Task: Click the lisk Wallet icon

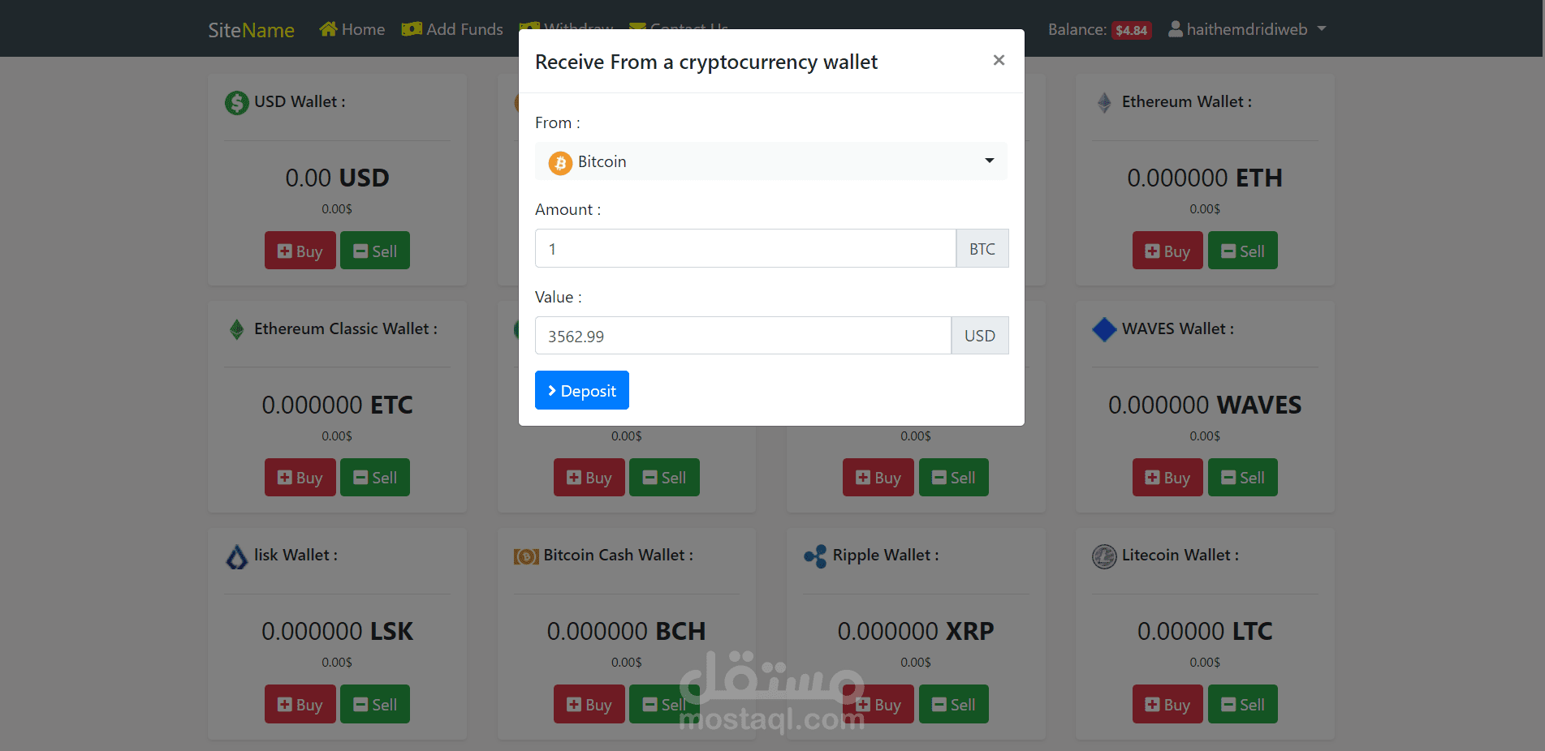Action: pyautogui.click(x=236, y=556)
